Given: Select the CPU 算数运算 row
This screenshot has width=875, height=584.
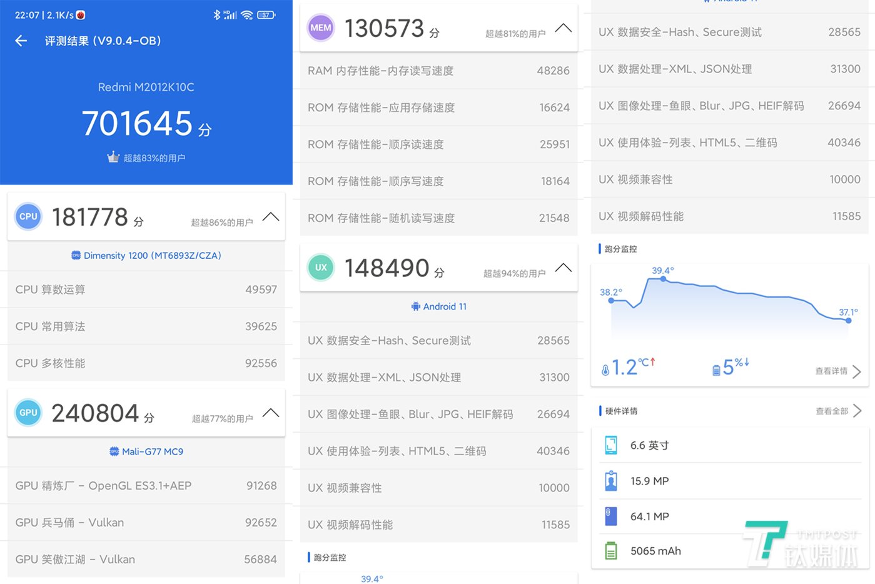Looking at the screenshot, I should click(146, 289).
